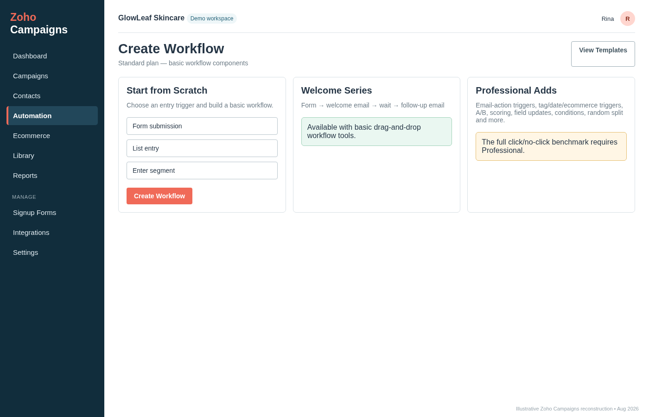The width and height of the screenshot is (649, 417).
Task: Click 'Standard plan — basic workflow components' subtitle
Action: coord(183,63)
